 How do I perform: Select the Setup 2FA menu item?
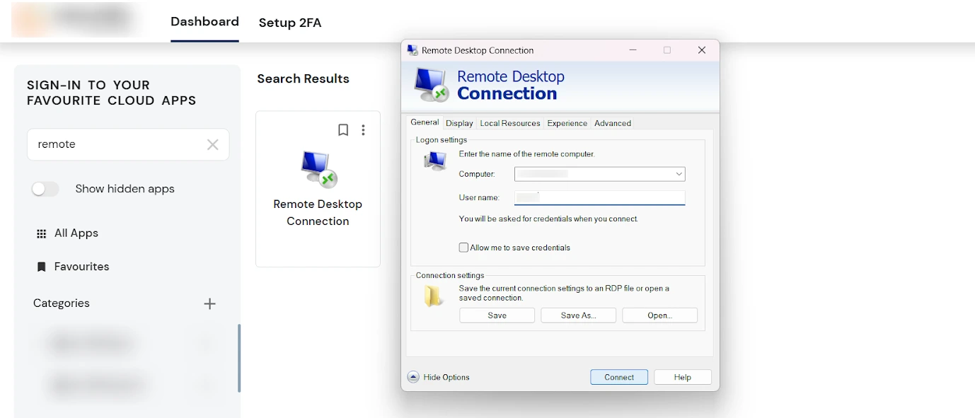(290, 23)
